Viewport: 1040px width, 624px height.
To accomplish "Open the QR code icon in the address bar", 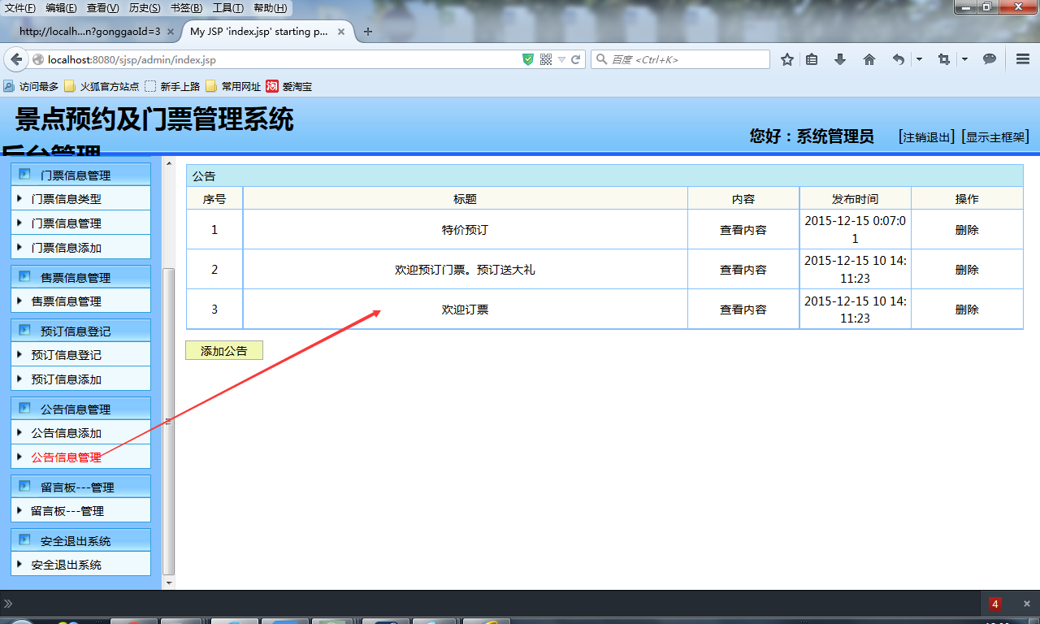I will pyautogui.click(x=546, y=59).
